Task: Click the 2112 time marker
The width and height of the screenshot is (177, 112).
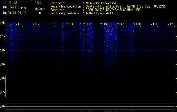Action: (x=36, y=24)
